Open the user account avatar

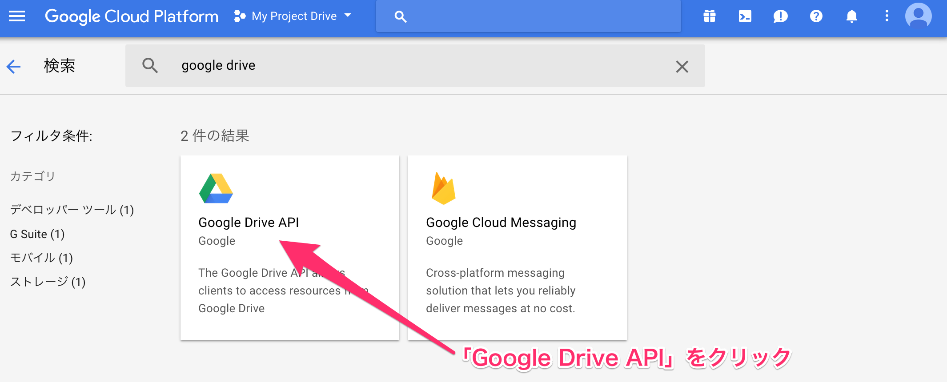point(919,16)
